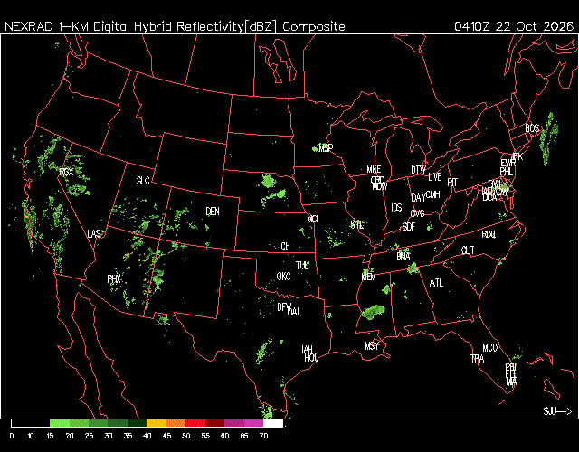Click the "CVG" airport label
The width and height of the screenshot is (579, 452).
(x=417, y=213)
